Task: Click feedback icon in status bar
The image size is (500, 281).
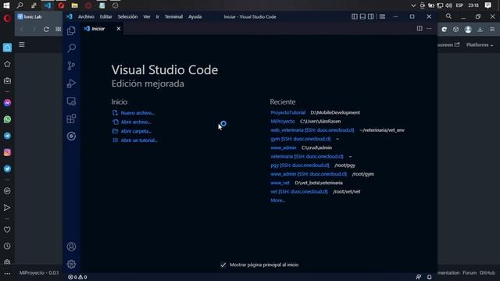Action: coord(419,277)
